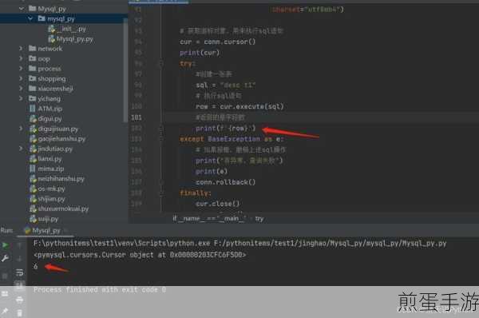Screen dimensions: 479x318
Task: Expand the yichang folder chevron
Action: [x=21, y=98]
